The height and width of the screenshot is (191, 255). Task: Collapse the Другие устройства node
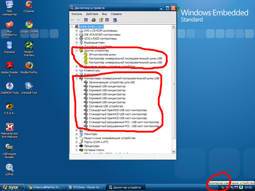click(76, 51)
